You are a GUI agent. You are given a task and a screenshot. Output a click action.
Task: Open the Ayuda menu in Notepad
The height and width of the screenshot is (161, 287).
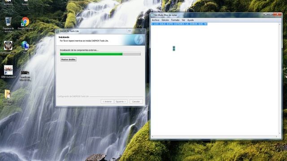(x=190, y=20)
